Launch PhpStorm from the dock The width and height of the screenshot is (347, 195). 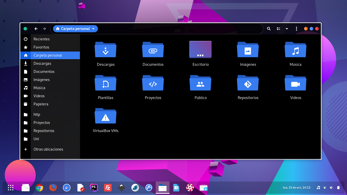(x=94, y=188)
